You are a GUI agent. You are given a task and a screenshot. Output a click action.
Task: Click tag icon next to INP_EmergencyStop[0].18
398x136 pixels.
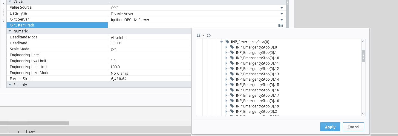232,101
